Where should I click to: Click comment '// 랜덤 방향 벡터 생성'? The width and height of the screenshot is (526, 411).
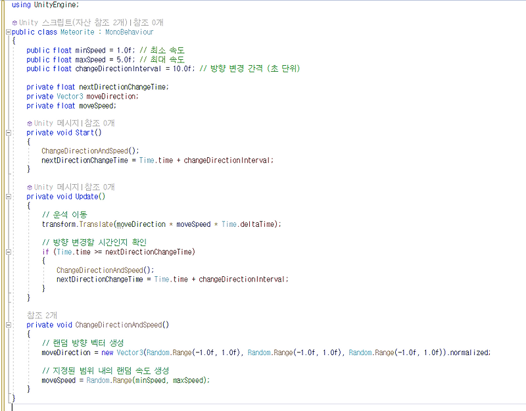(83, 343)
